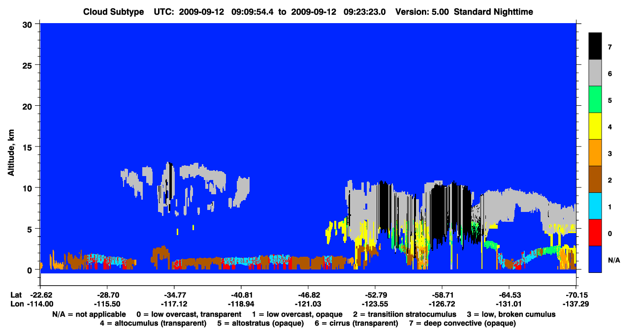640x328 pixels.
Task: Pick the brown transition stratocumulus legend swatch
Action: click(x=595, y=179)
